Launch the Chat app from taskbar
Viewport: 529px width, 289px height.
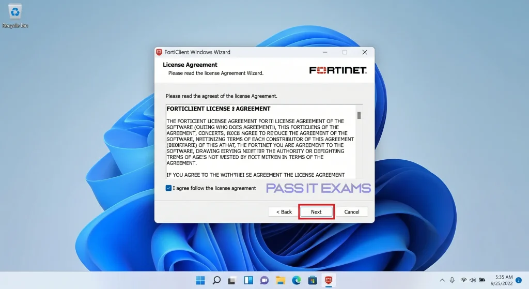point(264,280)
